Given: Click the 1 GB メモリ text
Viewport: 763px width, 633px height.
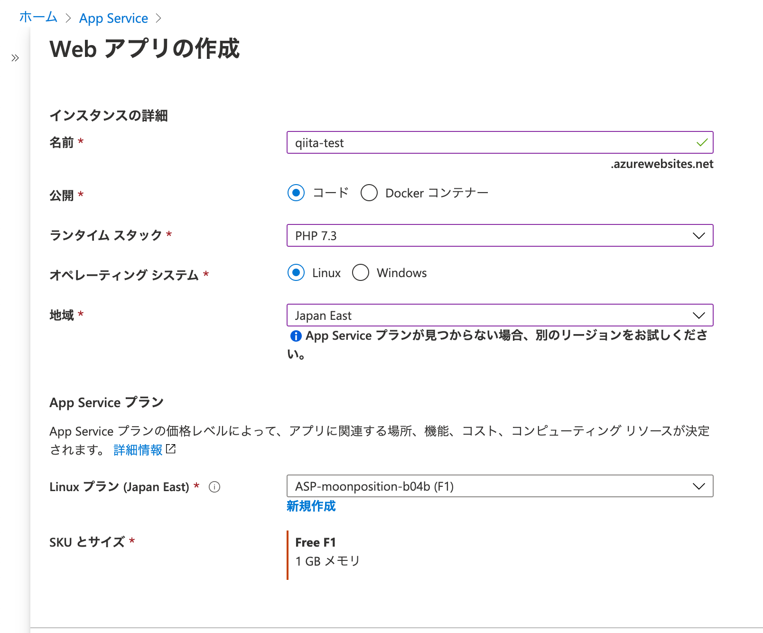Looking at the screenshot, I should [327, 561].
